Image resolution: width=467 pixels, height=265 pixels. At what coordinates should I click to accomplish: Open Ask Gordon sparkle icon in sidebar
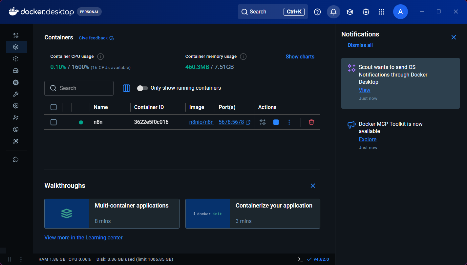pos(16,35)
